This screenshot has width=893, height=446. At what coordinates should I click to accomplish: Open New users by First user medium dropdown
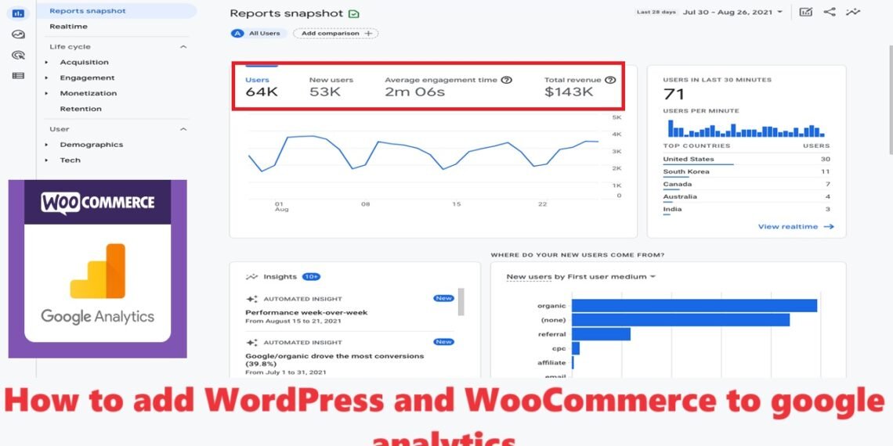tap(581, 277)
